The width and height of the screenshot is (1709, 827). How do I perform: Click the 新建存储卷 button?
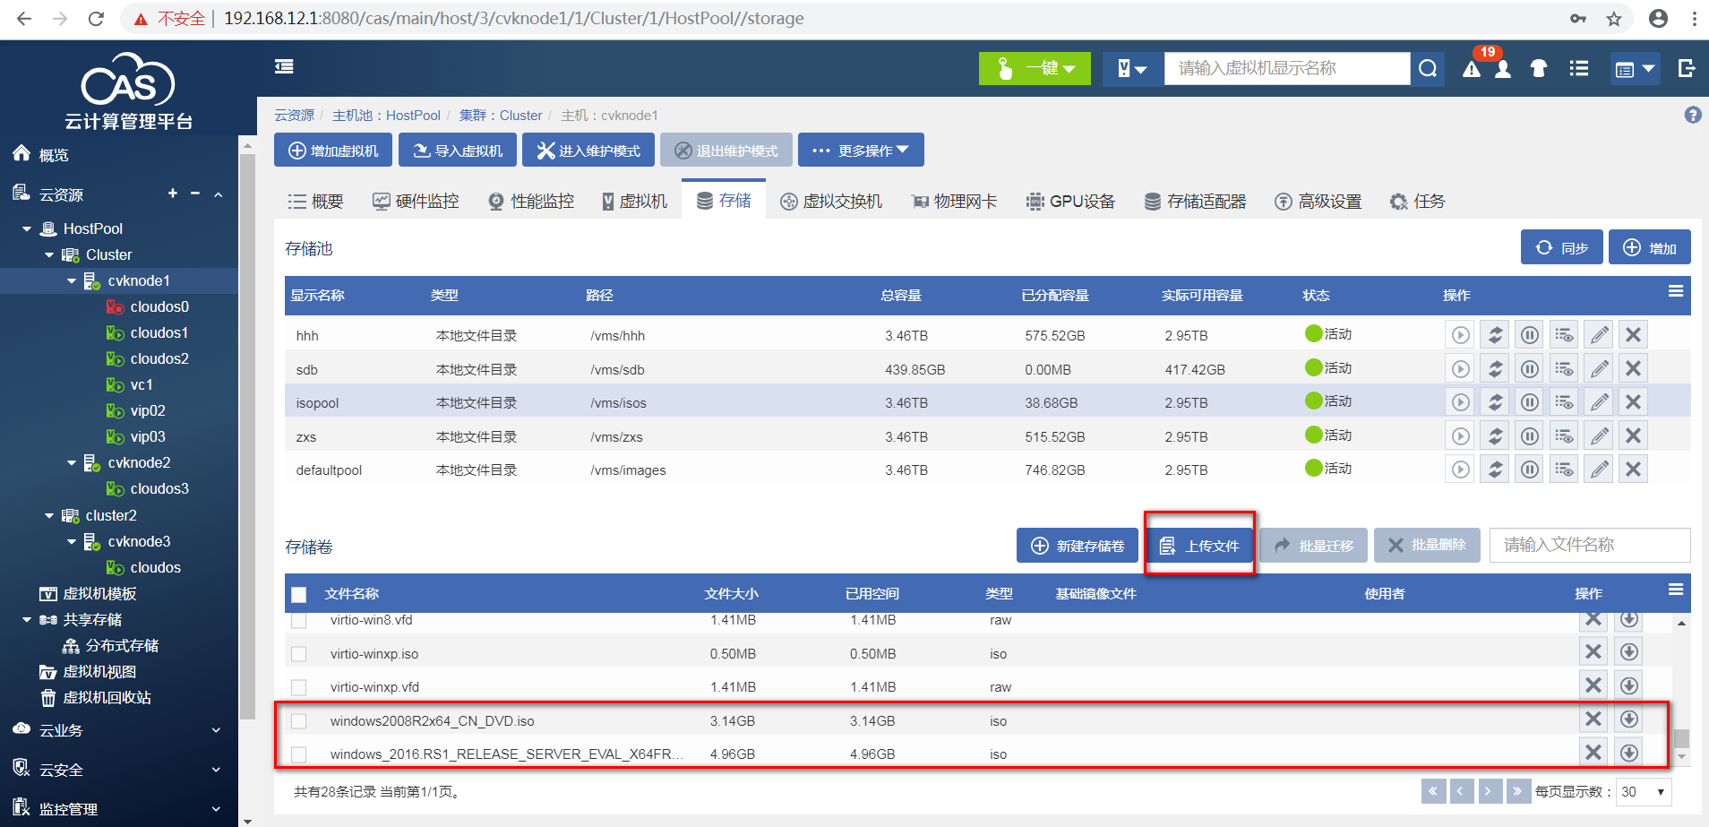pyautogui.click(x=1078, y=546)
